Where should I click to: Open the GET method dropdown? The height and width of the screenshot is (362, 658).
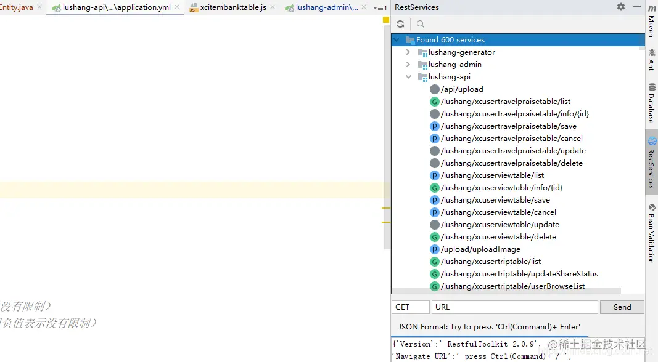click(x=411, y=307)
